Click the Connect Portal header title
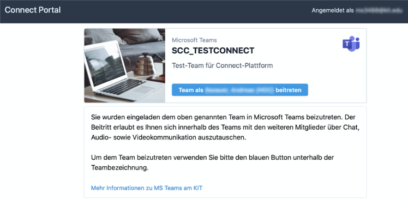 [x=33, y=10]
